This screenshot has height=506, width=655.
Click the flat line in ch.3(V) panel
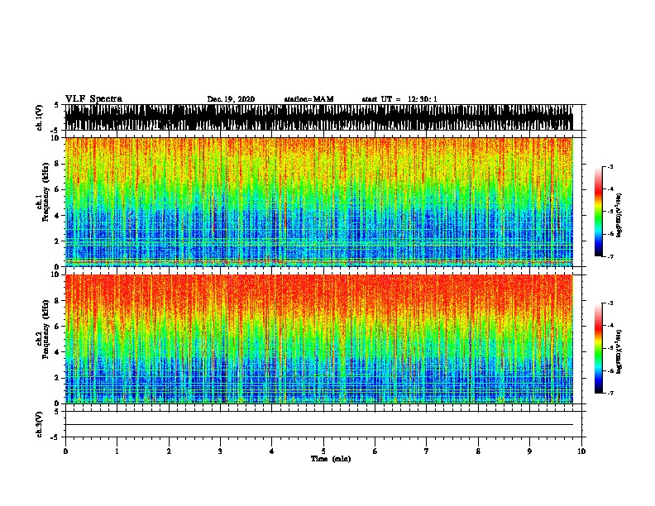click(319, 425)
